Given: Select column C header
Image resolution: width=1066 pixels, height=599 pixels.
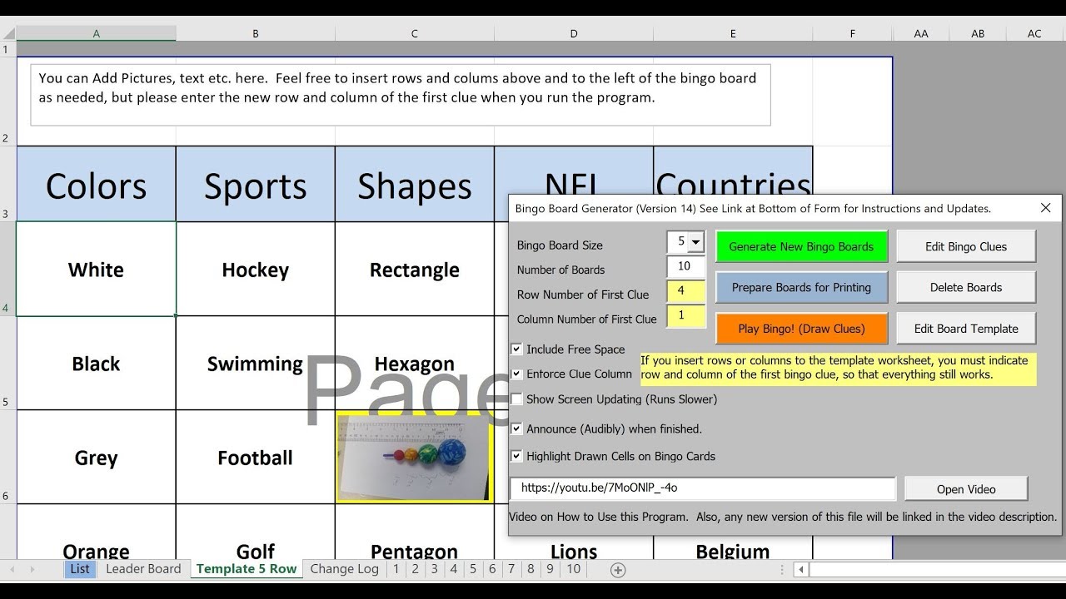Looking at the screenshot, I should tap(414, 34).
